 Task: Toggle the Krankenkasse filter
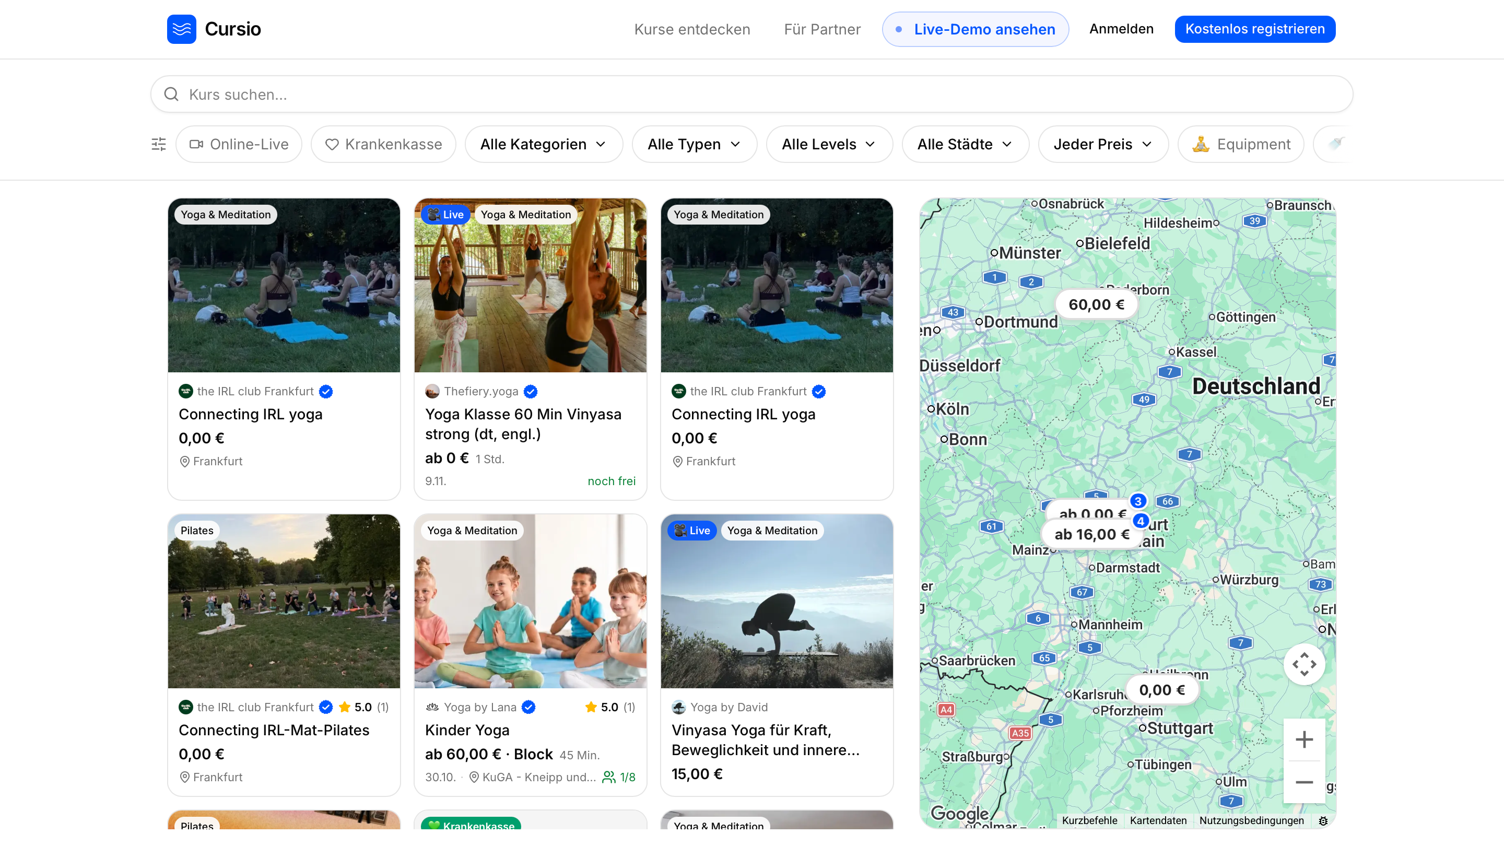[383, 144]
